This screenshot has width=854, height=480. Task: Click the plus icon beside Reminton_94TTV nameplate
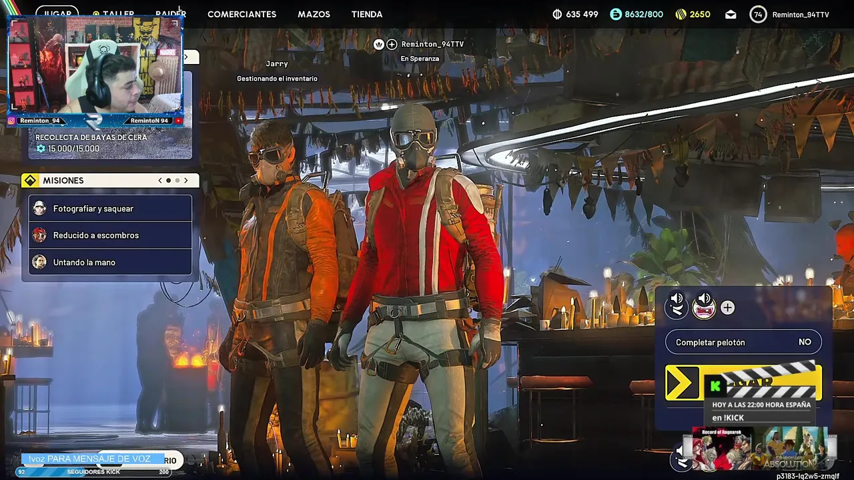(392, 44)
